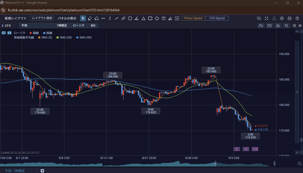Select the parallel channel lines tool

[x=123, y=18]
